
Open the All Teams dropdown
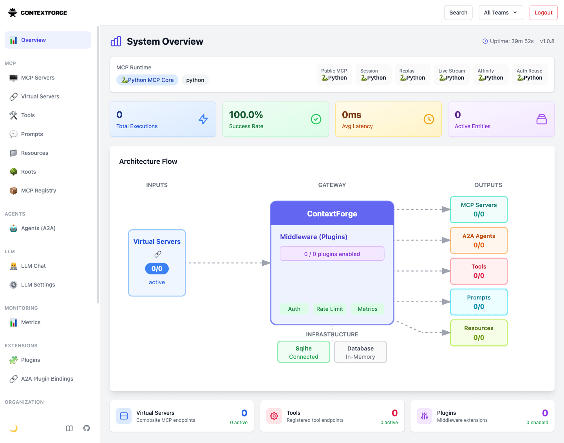coord(501,13)
